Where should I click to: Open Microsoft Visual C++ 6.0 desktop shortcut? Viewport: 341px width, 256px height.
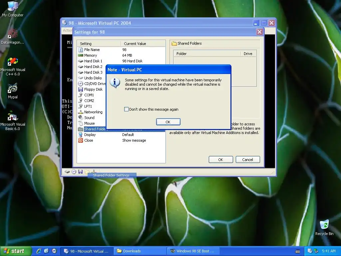(x=13, y=66)
